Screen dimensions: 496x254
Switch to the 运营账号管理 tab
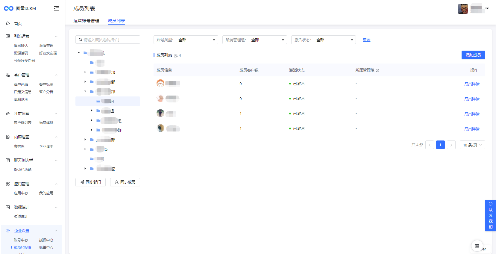pyautogui.click(x=86, y=21)
